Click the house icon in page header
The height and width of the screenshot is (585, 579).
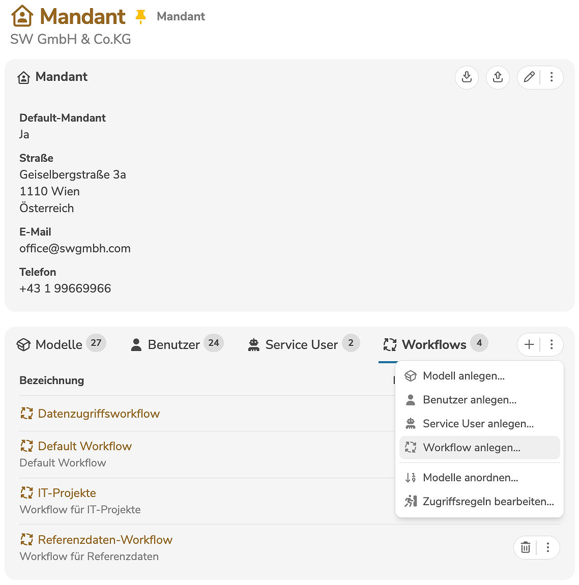coord(22,16)
